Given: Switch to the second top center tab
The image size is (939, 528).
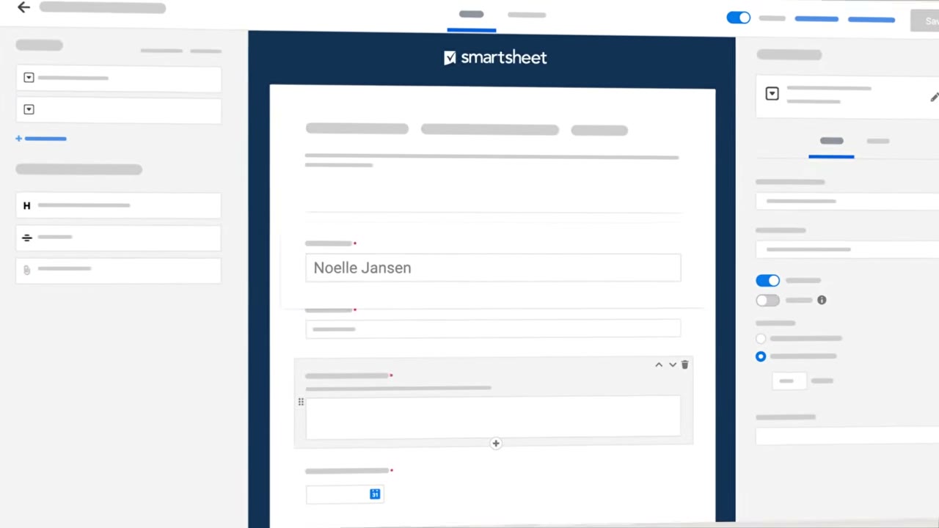Looking at the screenshot, I should pos(527,15).
